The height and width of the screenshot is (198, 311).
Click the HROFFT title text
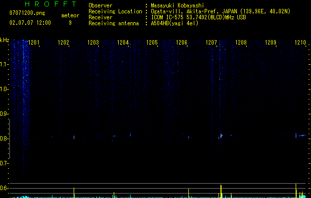(50, 4)
